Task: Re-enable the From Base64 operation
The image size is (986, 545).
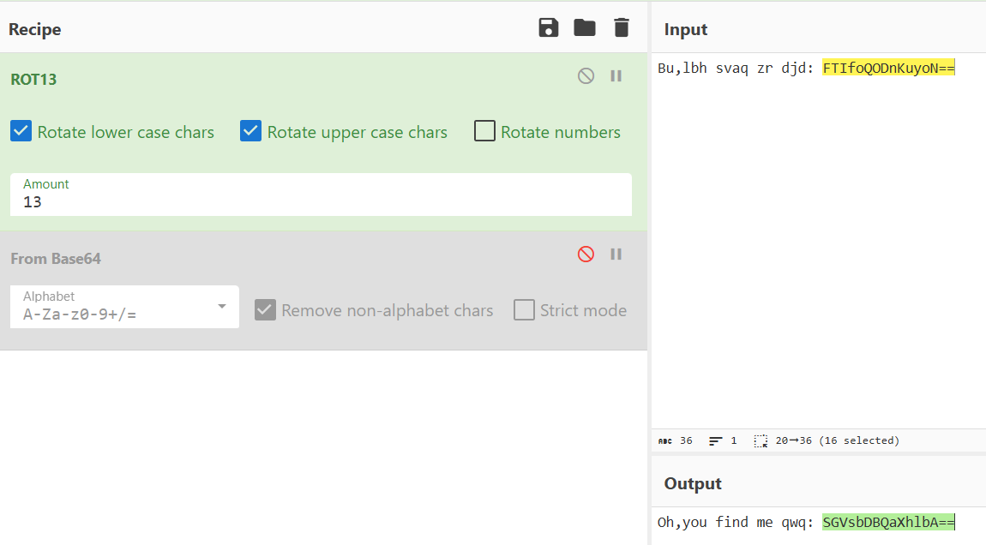Action: tap(586, 255)
